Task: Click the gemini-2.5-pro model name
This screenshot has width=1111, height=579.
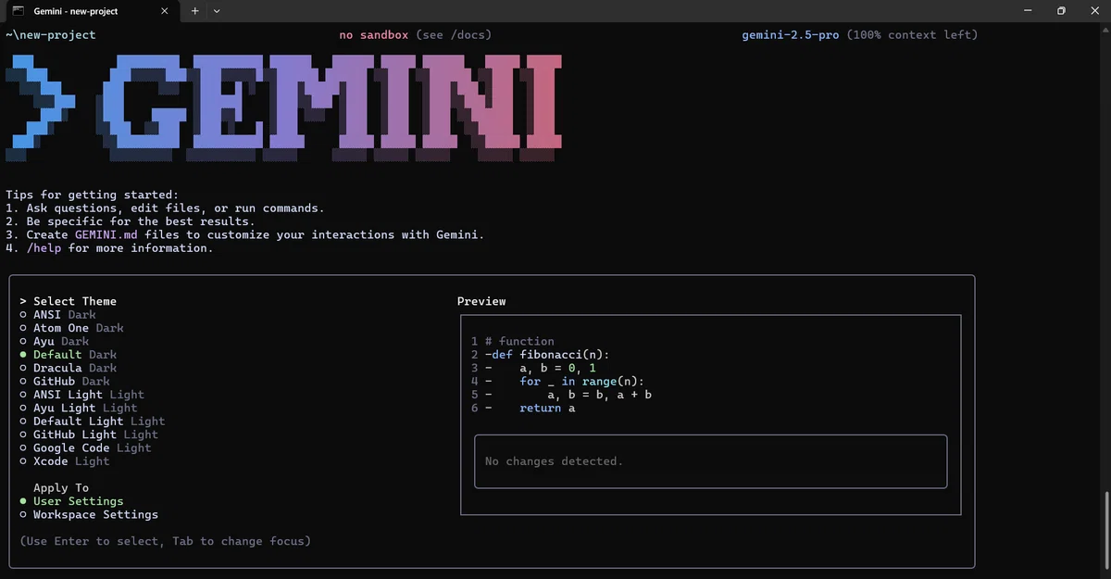Action: click(x=791, y=35)
